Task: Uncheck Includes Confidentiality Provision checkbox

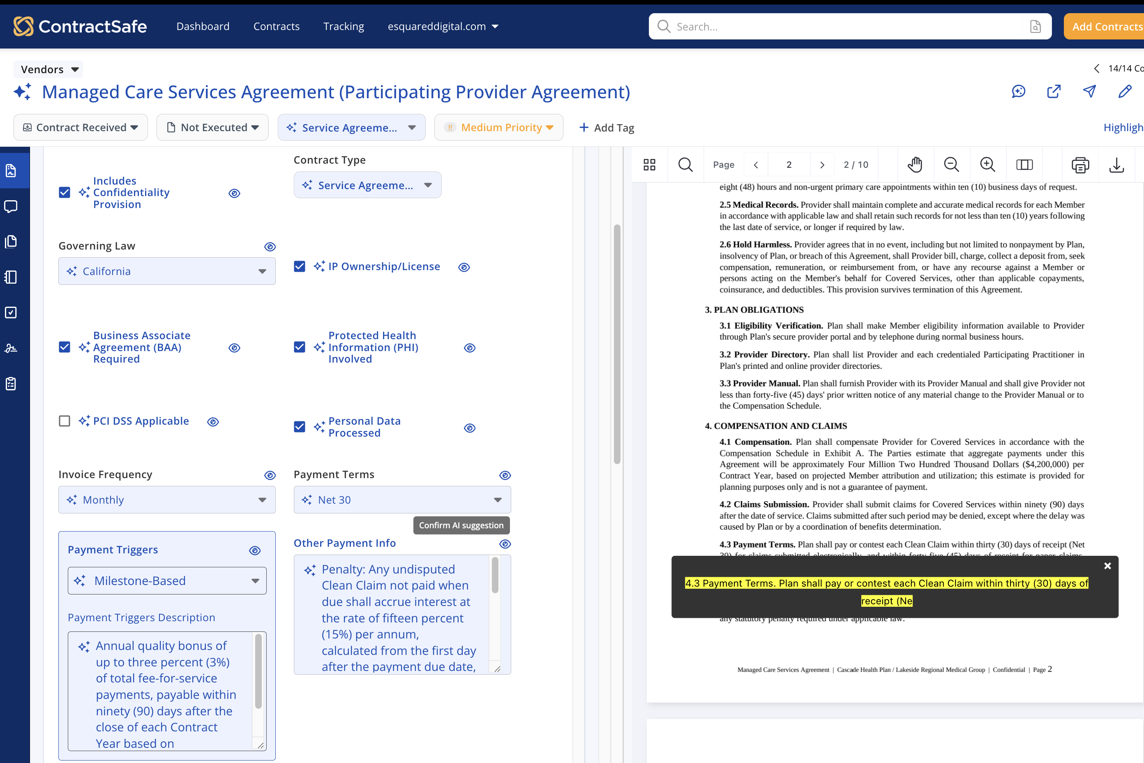Action: pyautogui.click(x=64, y=193)
